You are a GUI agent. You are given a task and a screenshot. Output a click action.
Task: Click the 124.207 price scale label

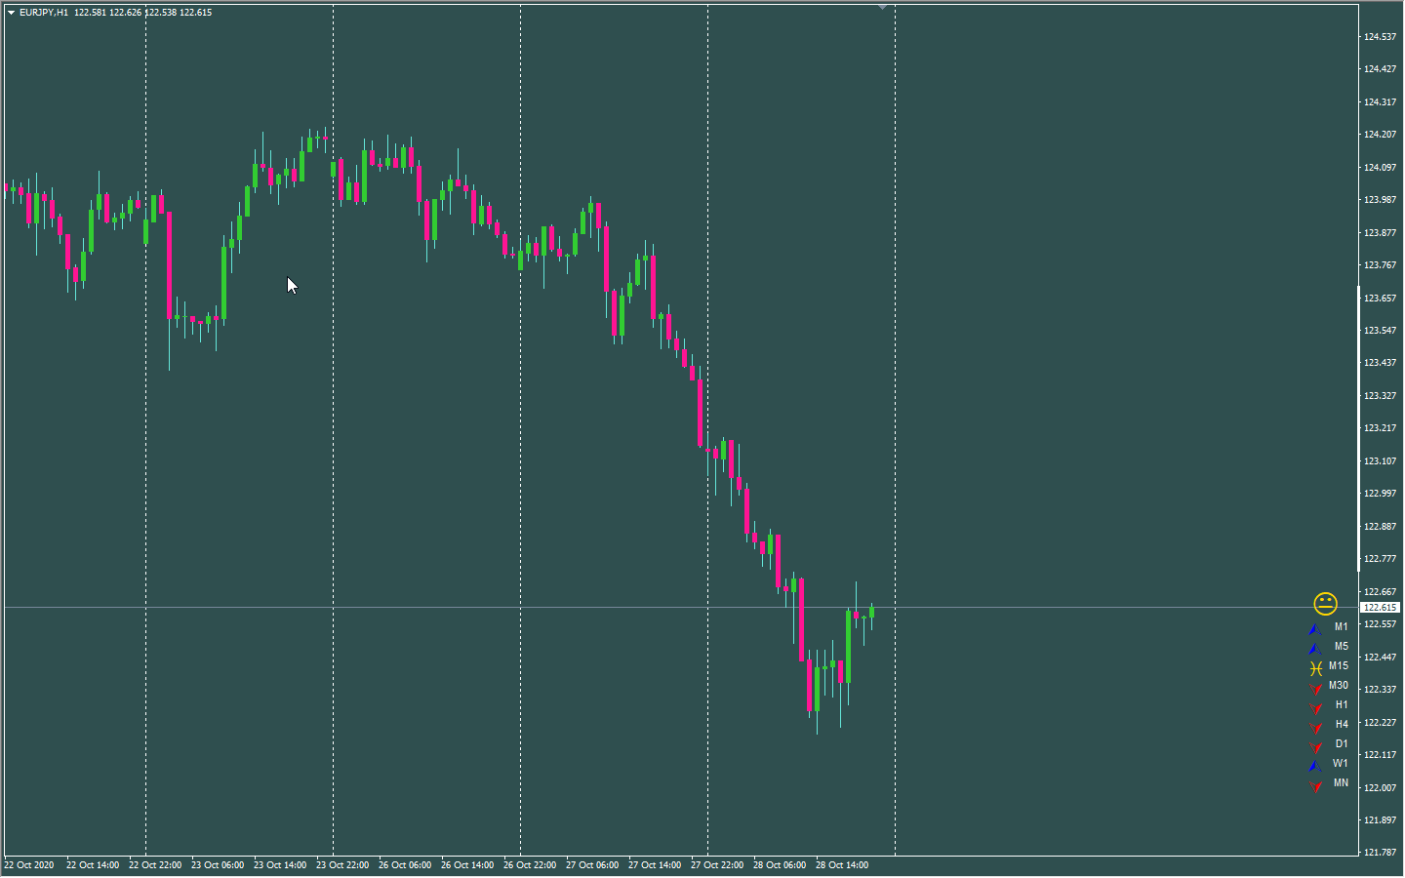coord(1380,135)
